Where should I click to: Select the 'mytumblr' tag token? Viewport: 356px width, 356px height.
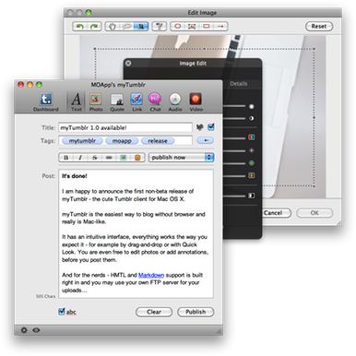[82, 141]
